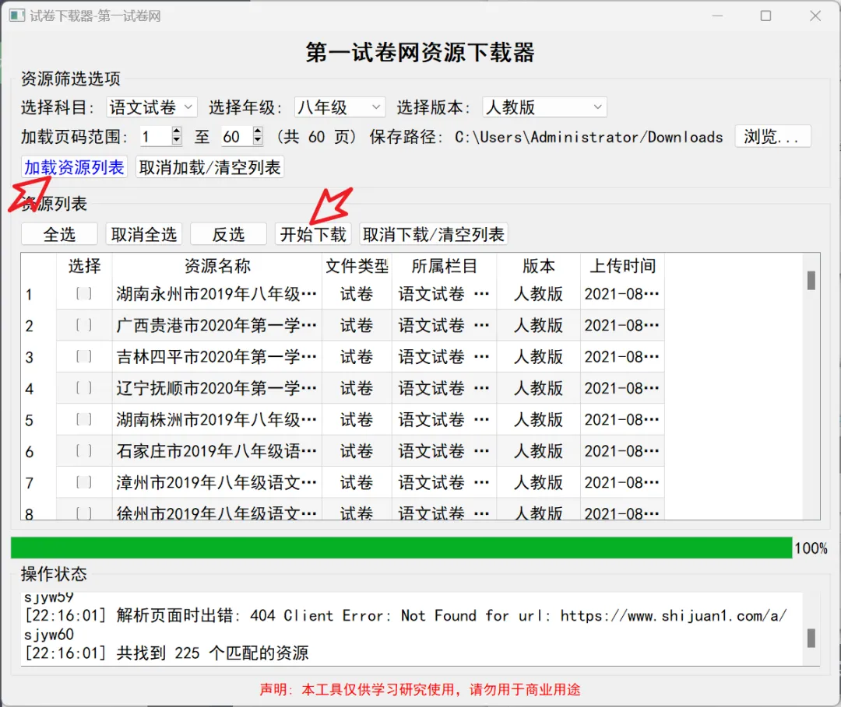Invert selection with 反选 button

tap(228, 234)
